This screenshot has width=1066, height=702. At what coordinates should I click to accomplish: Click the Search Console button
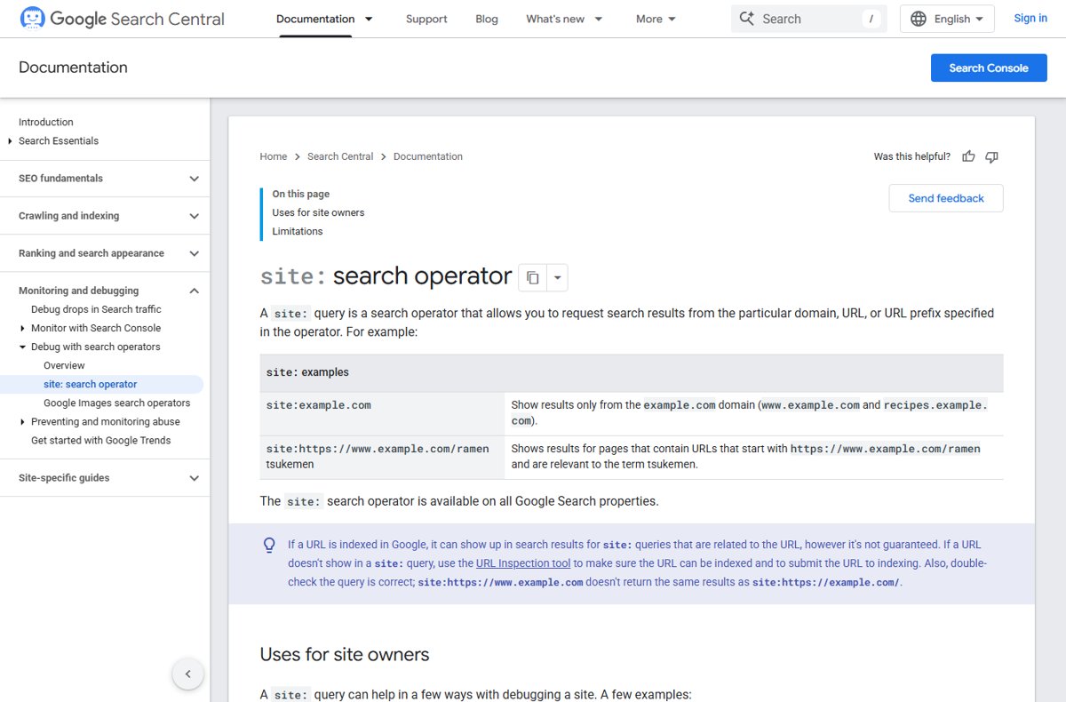pos(989,68)
